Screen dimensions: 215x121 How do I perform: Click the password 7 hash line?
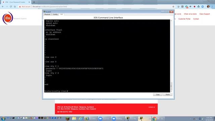[75, 69]
